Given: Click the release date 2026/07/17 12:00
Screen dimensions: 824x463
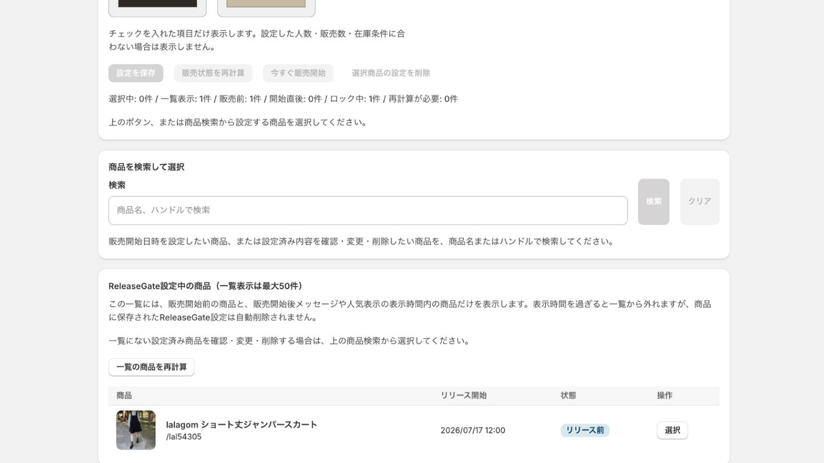Looking at the screenshot, I should [x=473, y=430].
